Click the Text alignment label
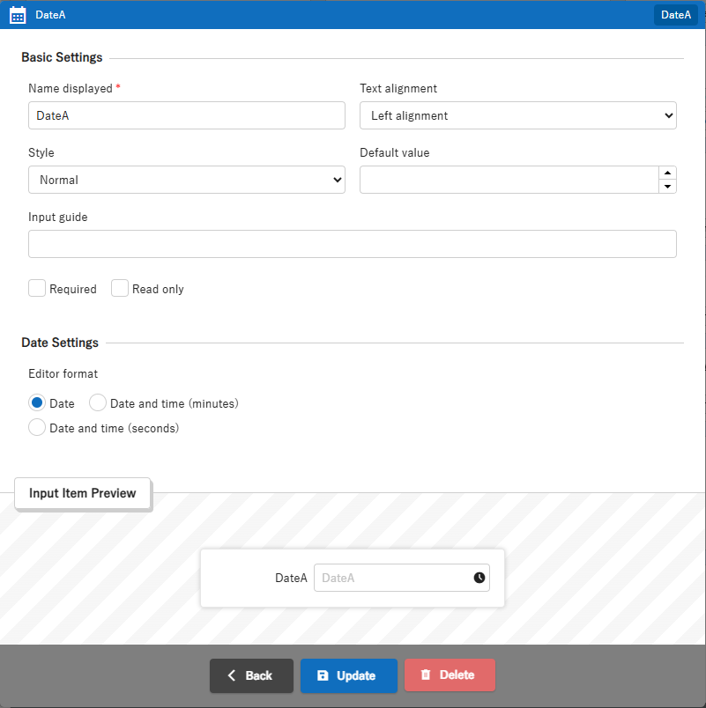 click(x=398, y=88)
